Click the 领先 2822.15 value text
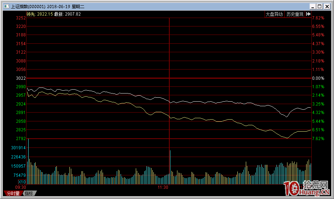The width and height of the screenshot is (334, 199). tap(40, 14)
